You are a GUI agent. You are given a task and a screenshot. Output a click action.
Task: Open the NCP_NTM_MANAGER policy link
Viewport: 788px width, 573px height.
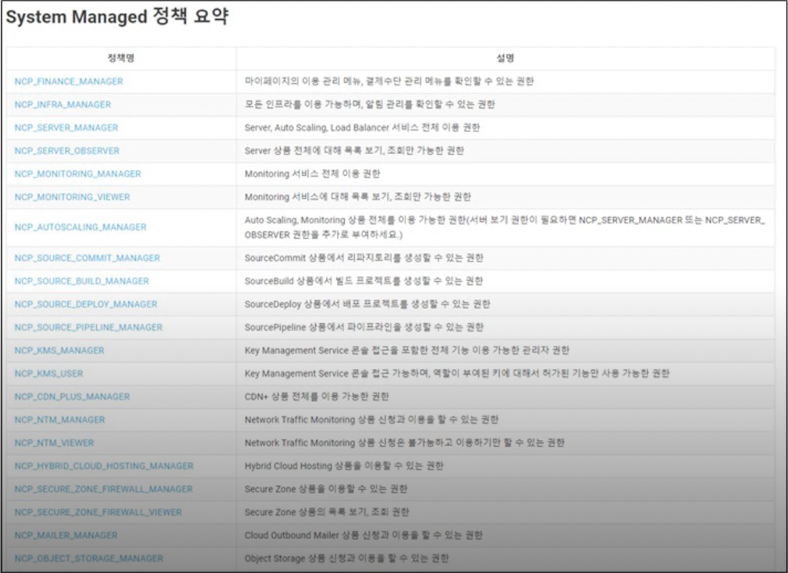pyautogui.click(x=60, y=420)
